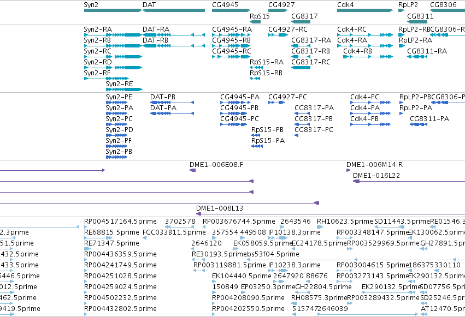Screen dimensions: 465x317
Task: Click transcript CG8311-RA
Action: pyautogui.click(x=417, y=57)
